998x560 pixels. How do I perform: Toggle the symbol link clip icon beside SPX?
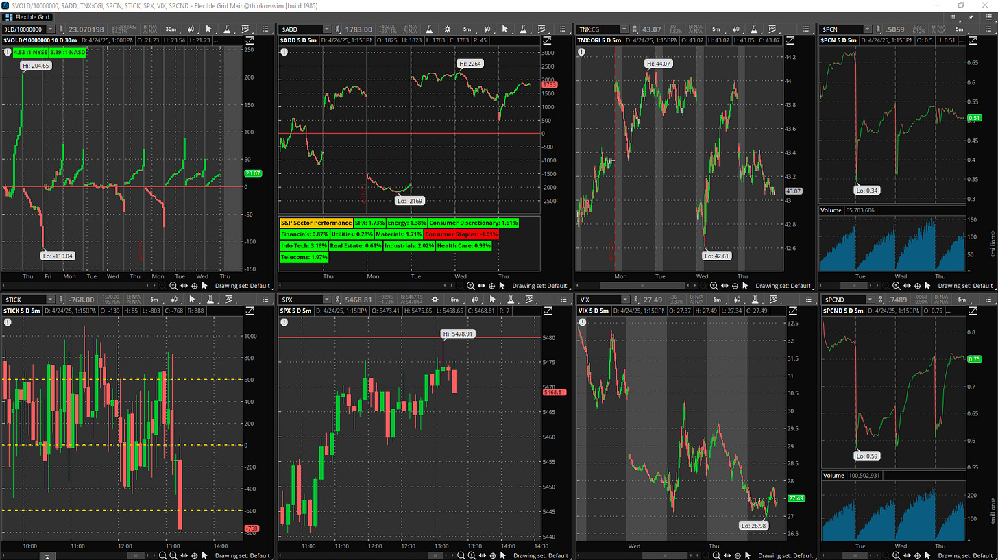tap(339, 300)
